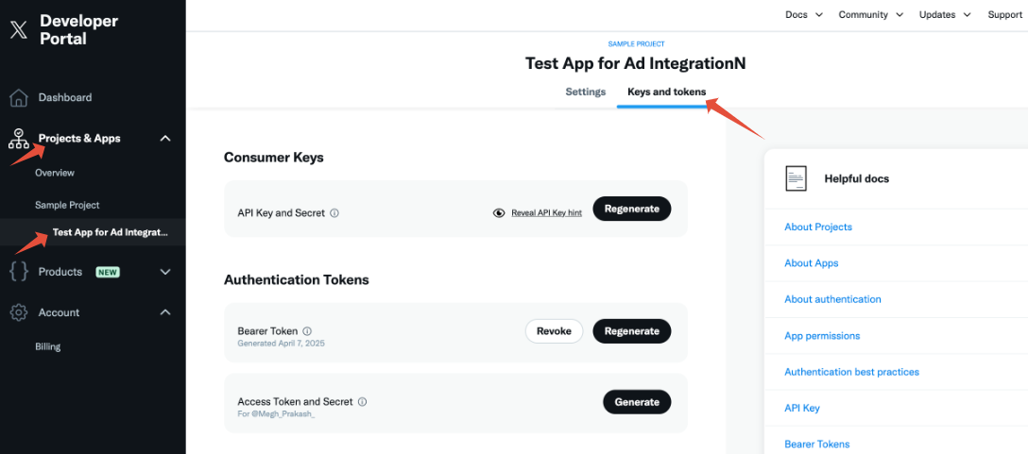Click the Helpful docs document icon
Screen dimensions: 1028x454
tap(796, 178)
